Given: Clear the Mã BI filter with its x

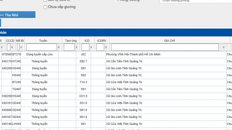Looking at the screenshot, I should click(21, 47).
